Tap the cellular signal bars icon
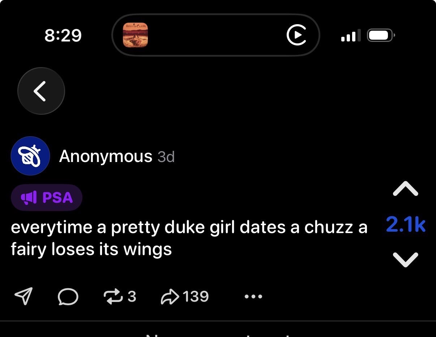 350,35
